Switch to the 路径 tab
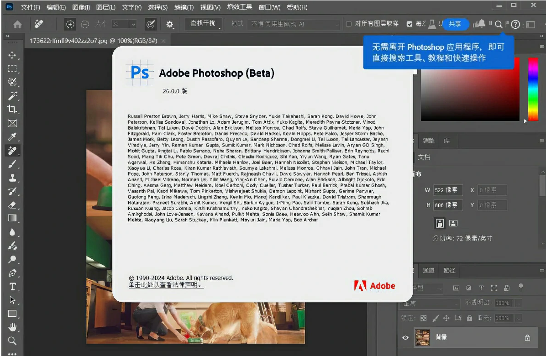 [450, 270]
